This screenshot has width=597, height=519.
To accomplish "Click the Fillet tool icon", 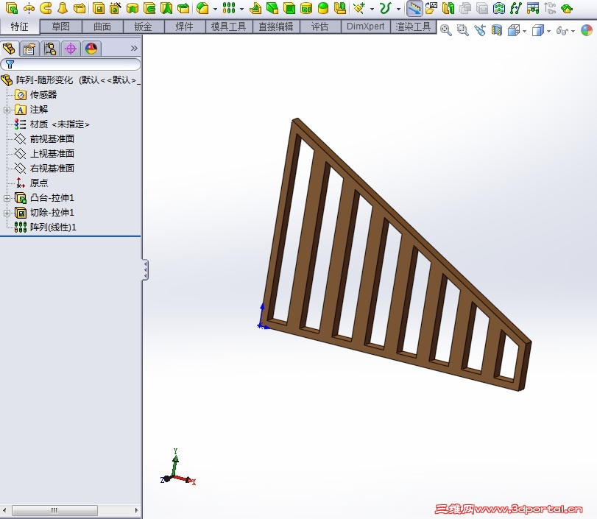I will pyautogui.click(x=203, y=8).
